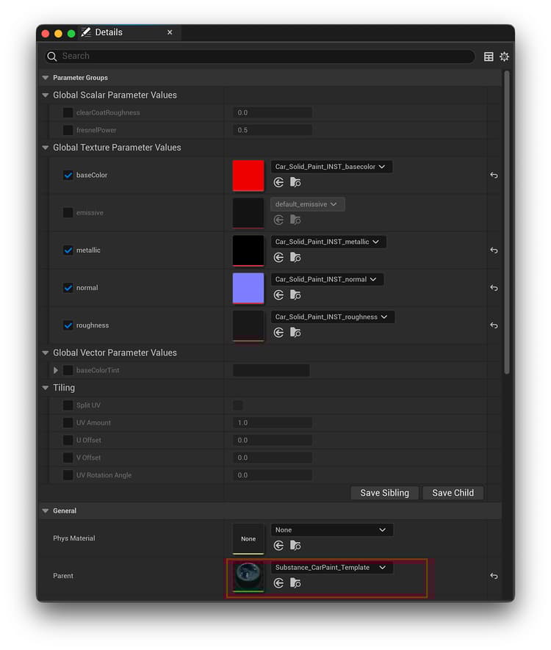Click baseColorTint color bar
This screenshot has height=650, width=551.
click(271, 370)
